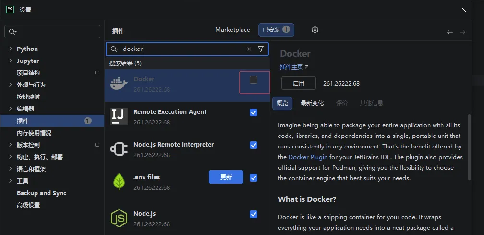
Task: Select the Node.js plugin row
Action: click(x=187, y=218)
